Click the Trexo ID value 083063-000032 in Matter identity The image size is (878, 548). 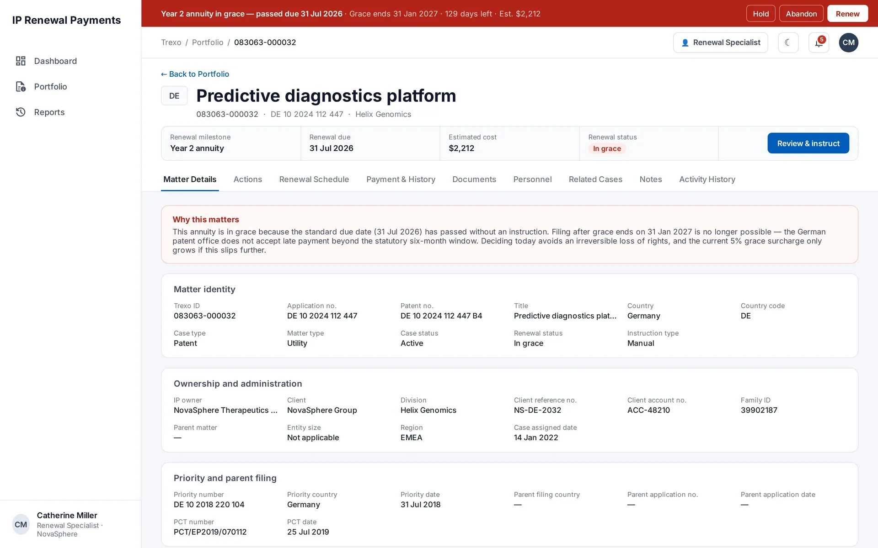coord(204,316)
